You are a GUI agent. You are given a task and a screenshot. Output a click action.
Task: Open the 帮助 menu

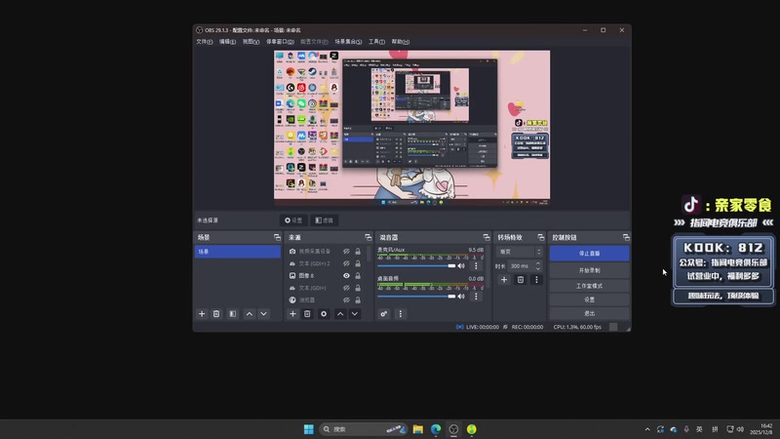click(x=401, y=42)
